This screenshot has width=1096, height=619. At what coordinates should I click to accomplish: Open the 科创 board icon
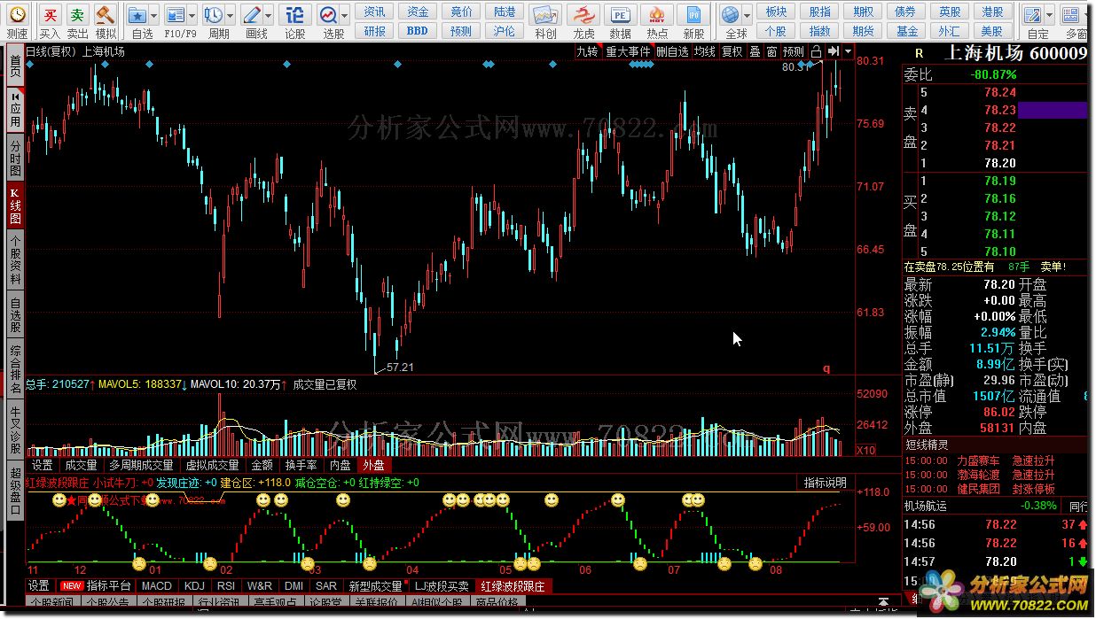[546, 15]
